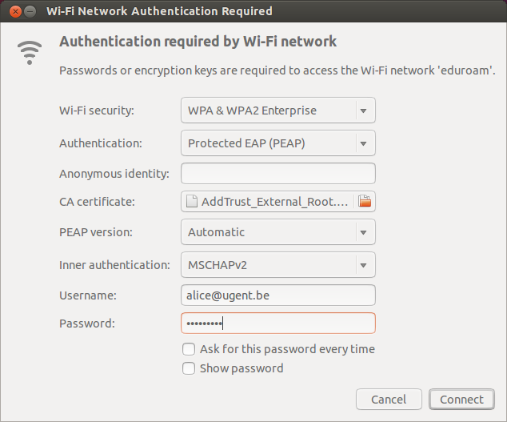Click the Wi-Fi security dropdown arrow
The height and width of the screenshot is (422, 507).
364,111
